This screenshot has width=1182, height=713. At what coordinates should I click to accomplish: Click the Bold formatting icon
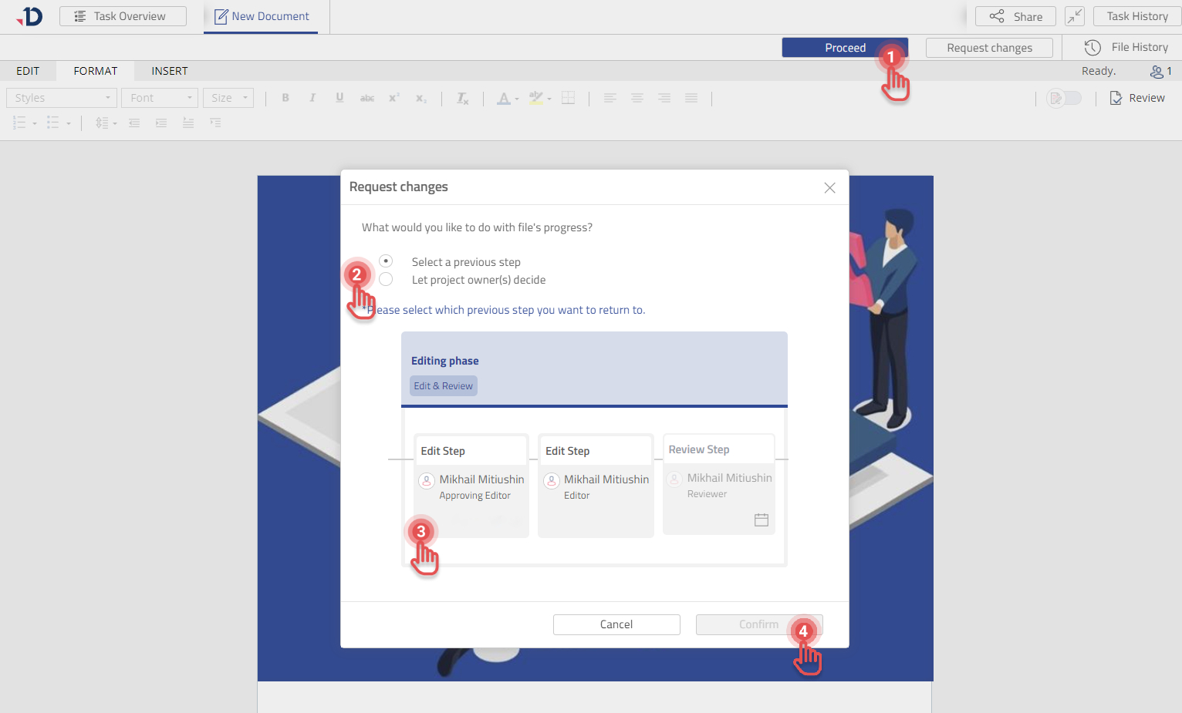(285, 98)
